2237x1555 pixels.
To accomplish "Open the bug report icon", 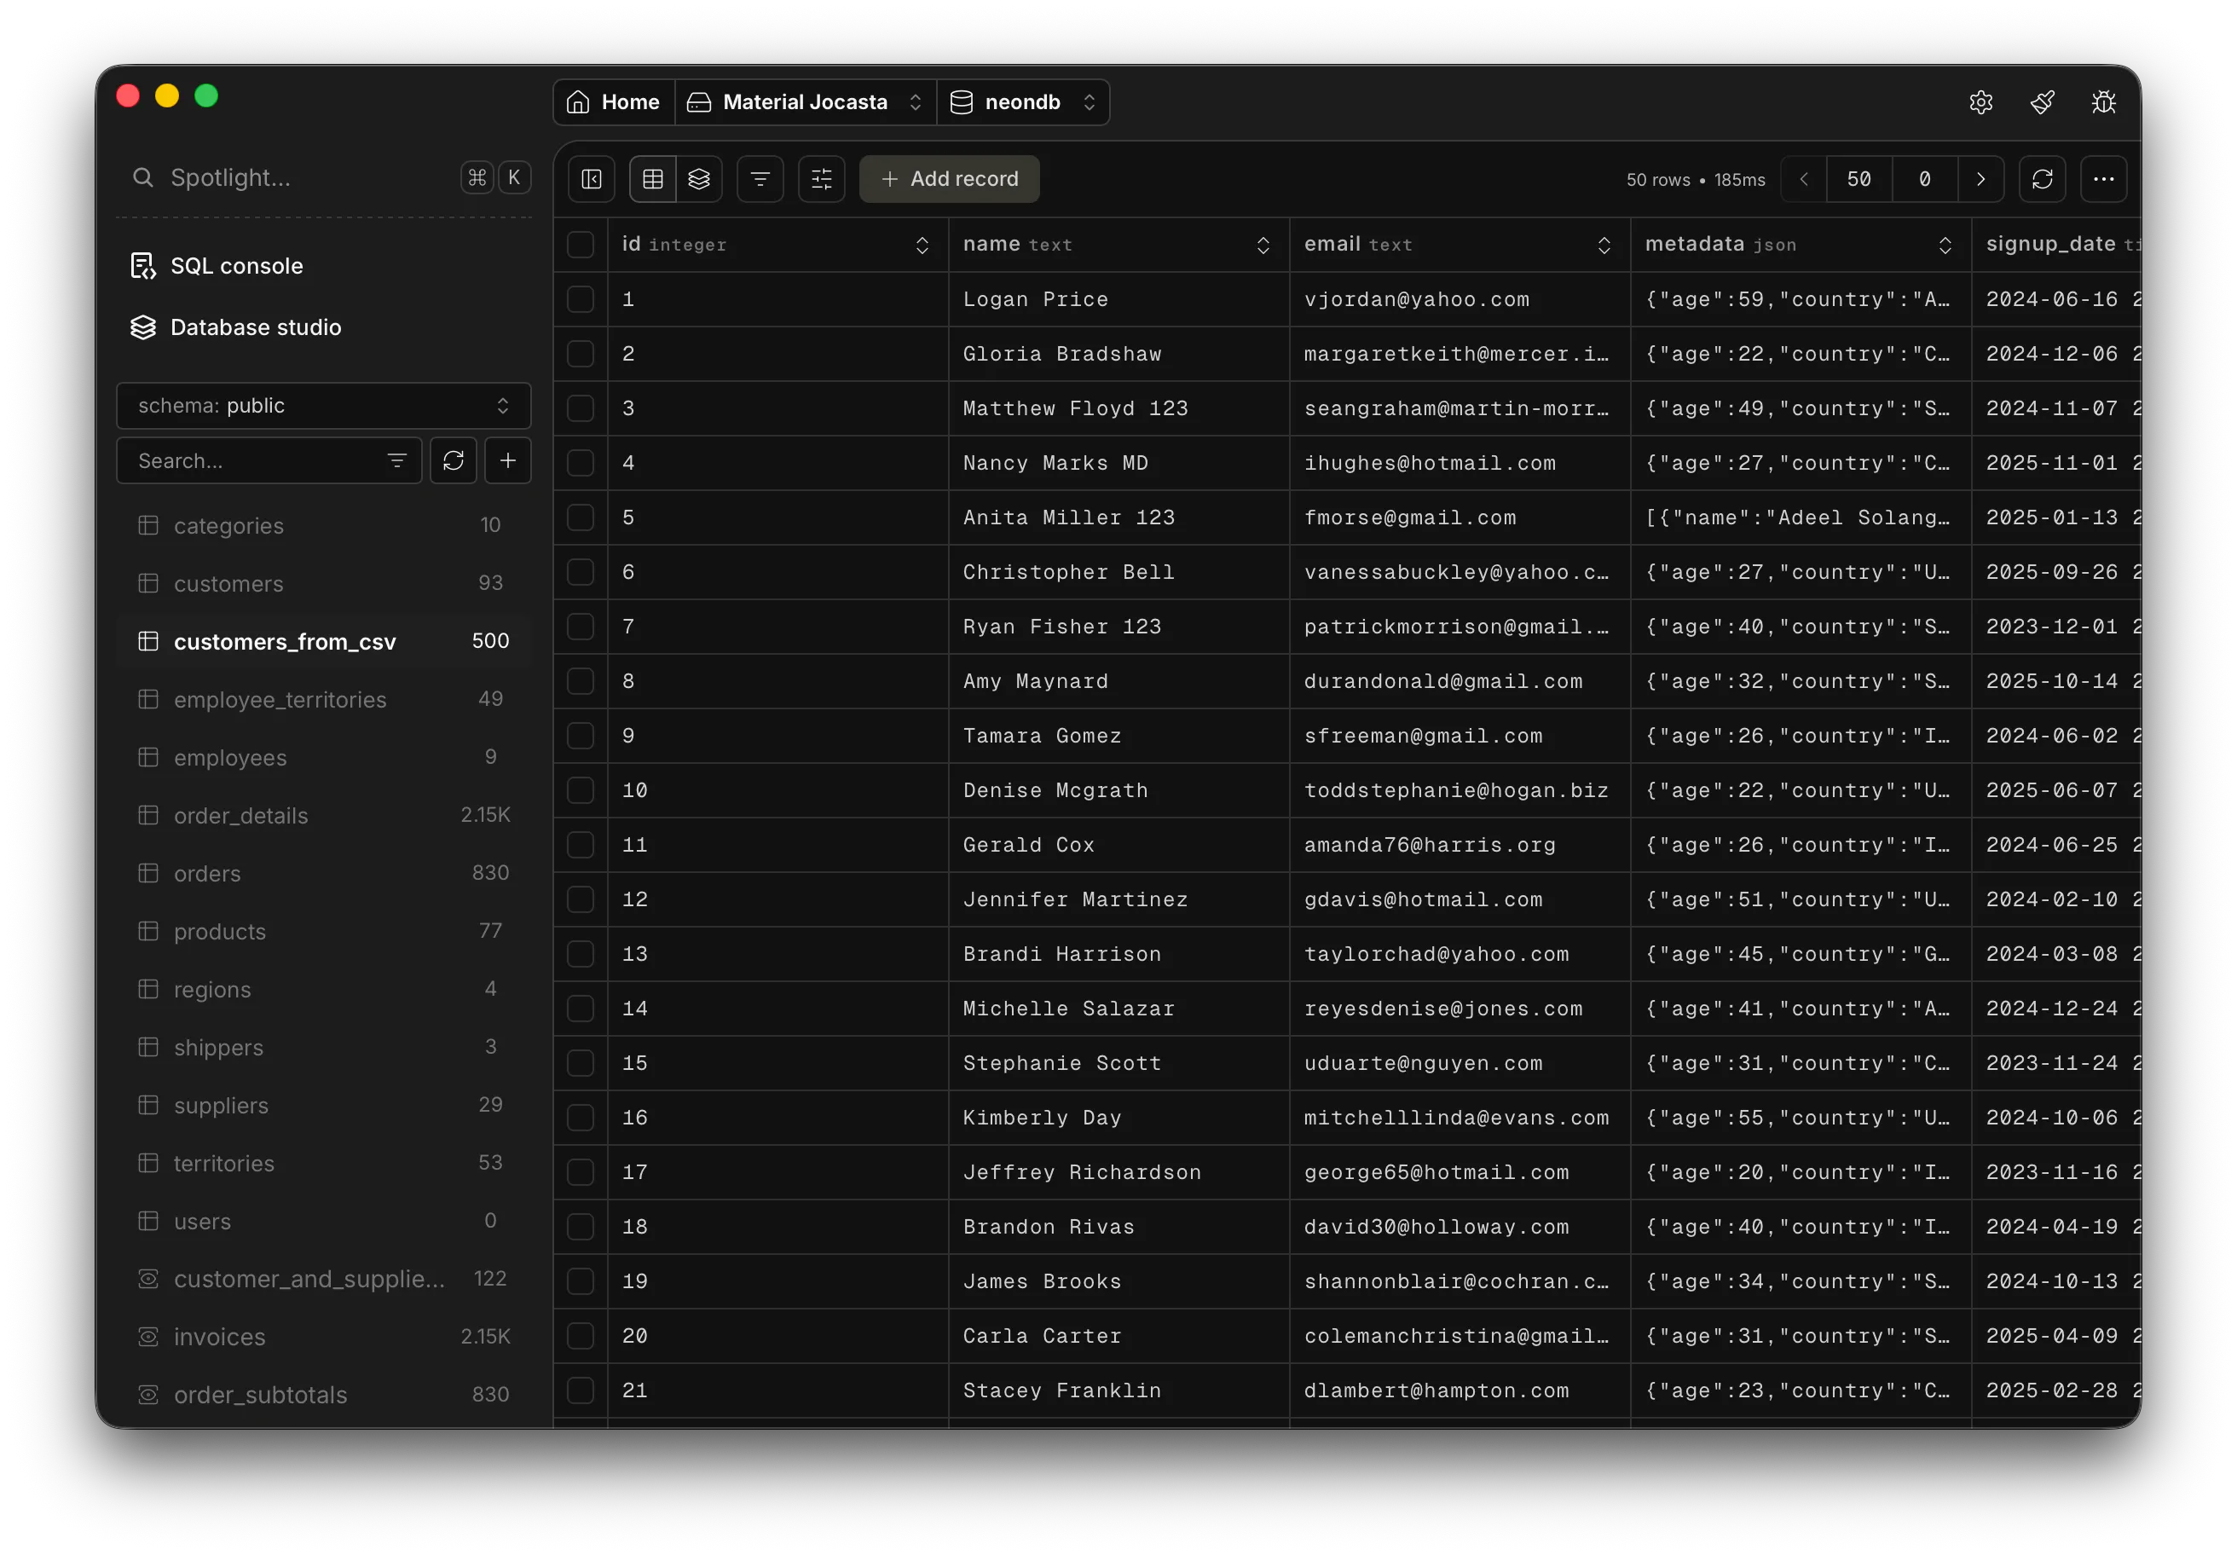I will click(2103, 102).
